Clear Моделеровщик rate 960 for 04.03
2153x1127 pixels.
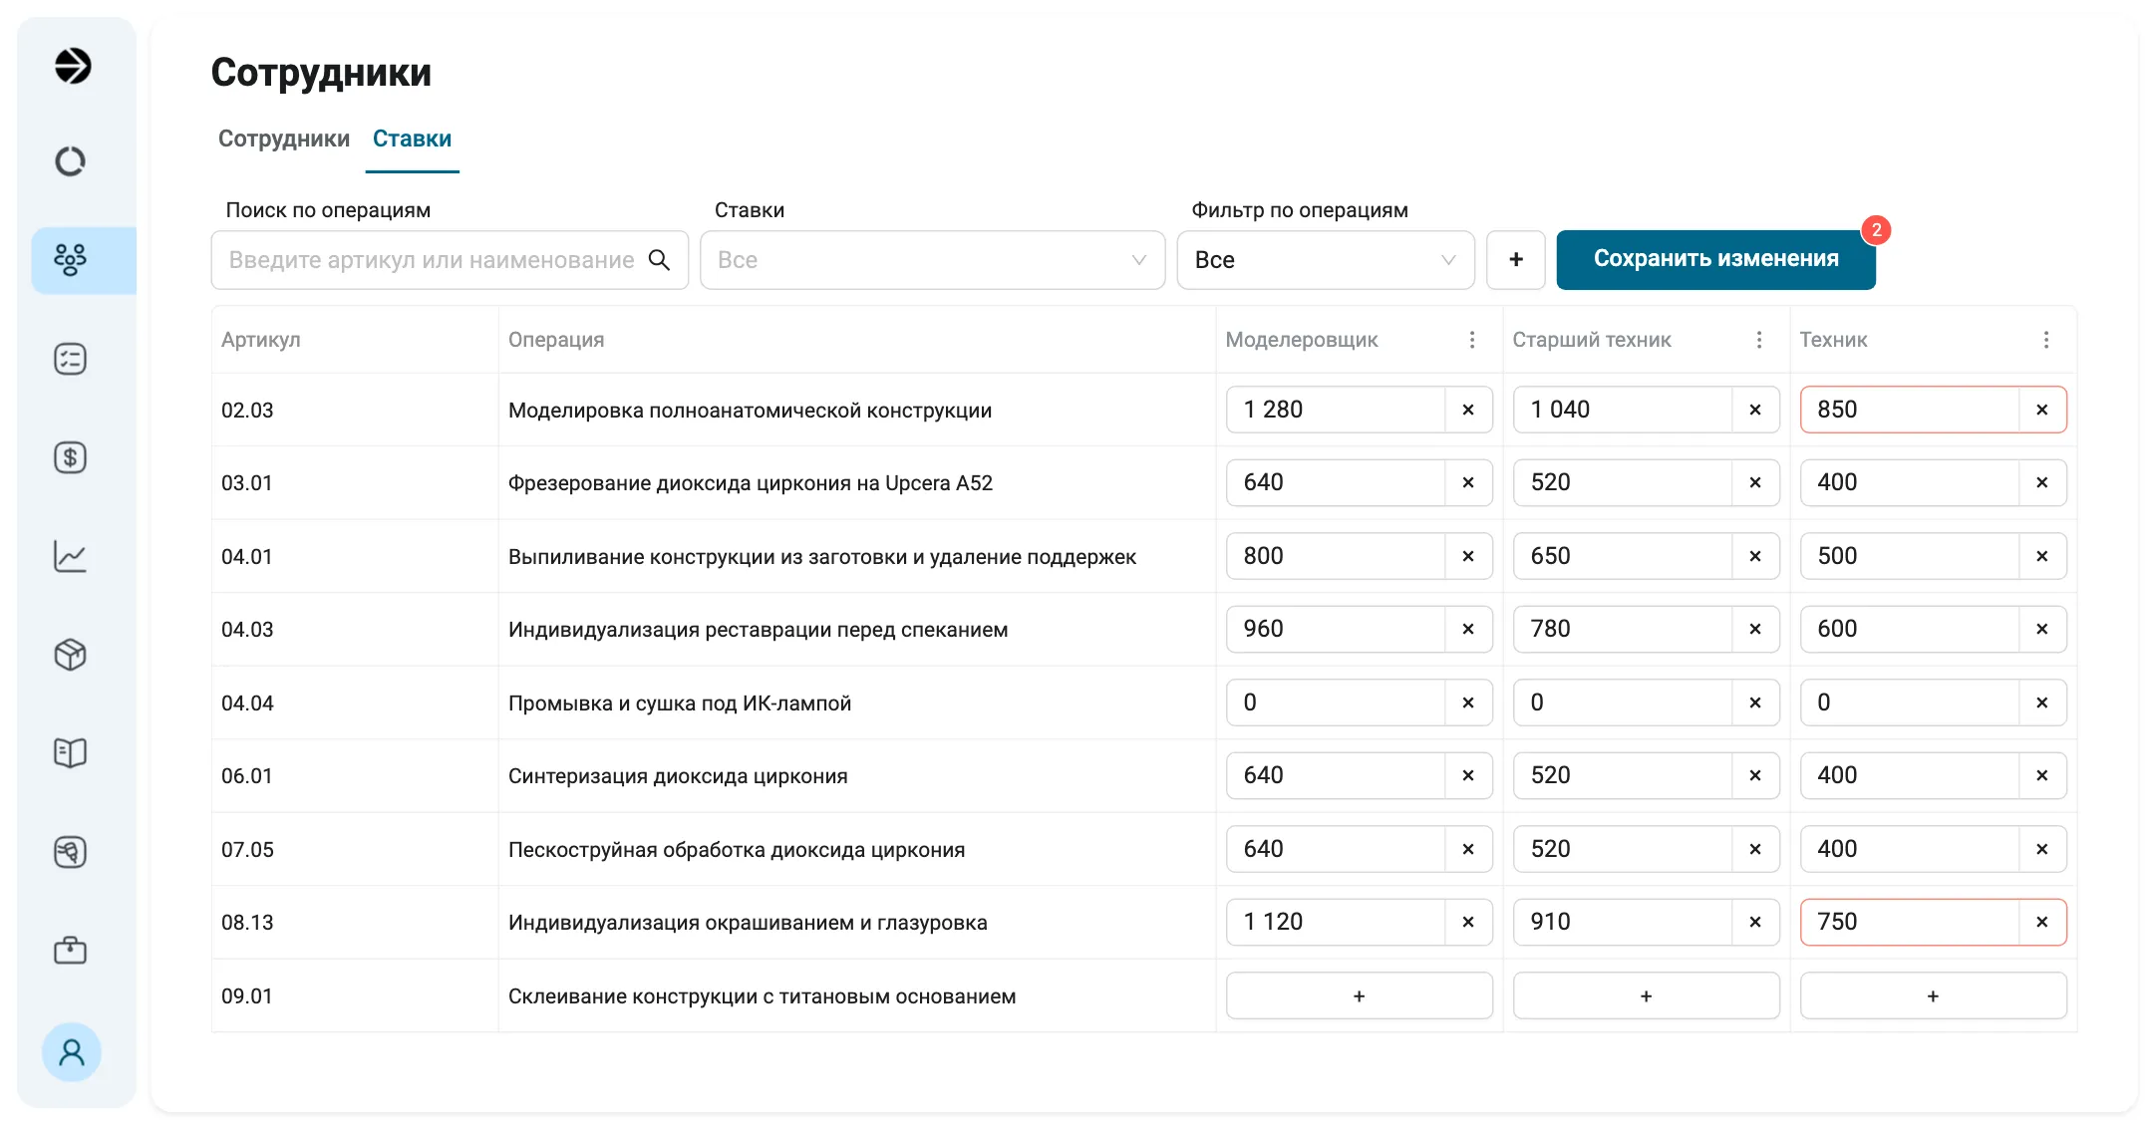tap(1468, 629)
